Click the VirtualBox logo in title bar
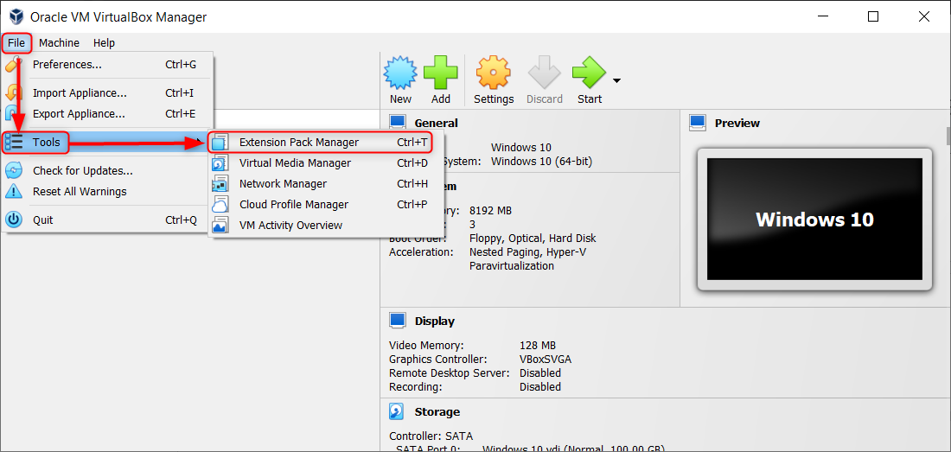The width and height of the screenshot is (951, 452). tap(16, 17)
